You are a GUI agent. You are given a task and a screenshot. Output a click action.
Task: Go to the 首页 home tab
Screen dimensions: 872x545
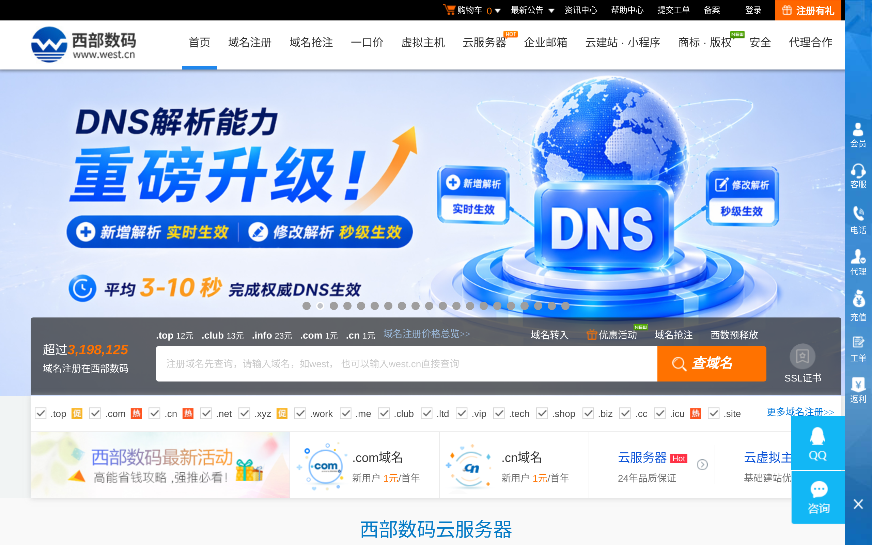199,43
